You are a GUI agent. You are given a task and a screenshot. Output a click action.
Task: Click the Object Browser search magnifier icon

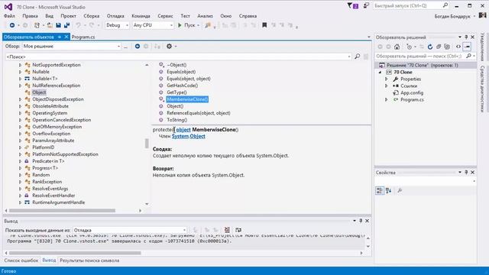point(358,57)
